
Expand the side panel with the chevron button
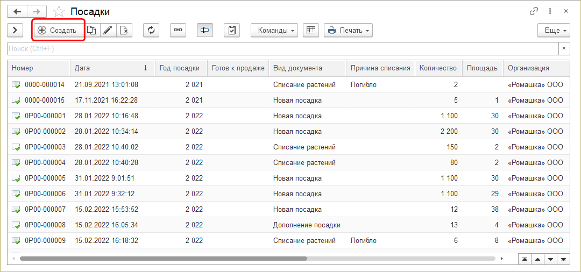pos(15,30)
